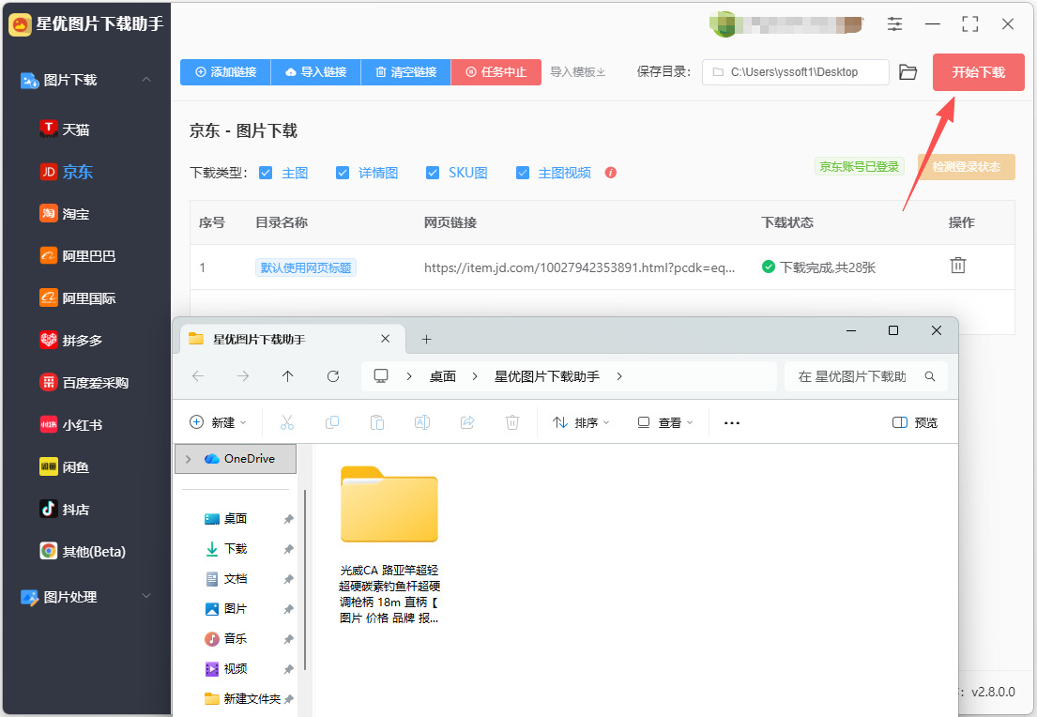This screenshot has height=717, width=1037.
Task: Open 阿里巴巴 in the sidebar
Action: pyautogui.click(x=78, y=256)
